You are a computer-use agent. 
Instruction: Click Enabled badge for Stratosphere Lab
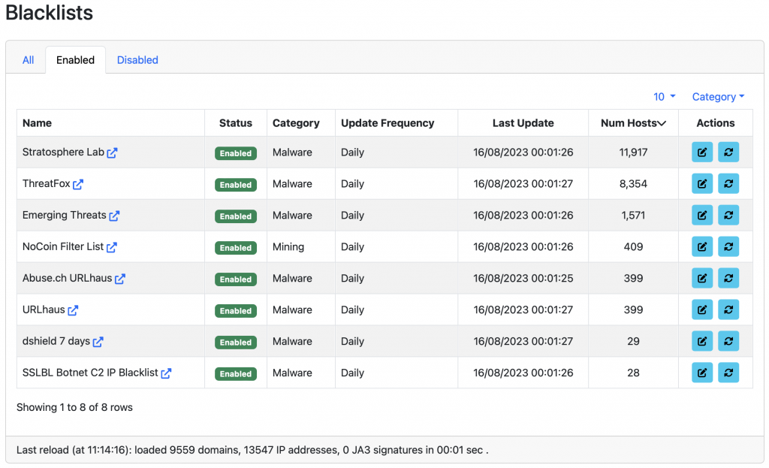click(x=235, y=153)
